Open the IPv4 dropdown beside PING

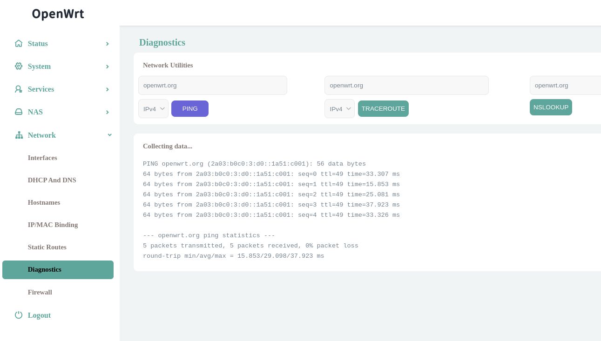153,108
